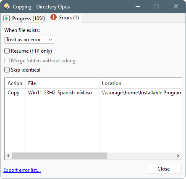This screenshot has width=186, height=179.
Task: Close the window using the title bar X
Action: (x=176, y=6)
